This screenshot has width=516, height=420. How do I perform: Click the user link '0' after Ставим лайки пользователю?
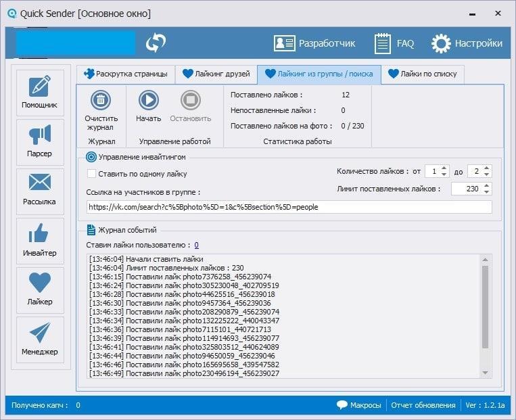point(197,245)
